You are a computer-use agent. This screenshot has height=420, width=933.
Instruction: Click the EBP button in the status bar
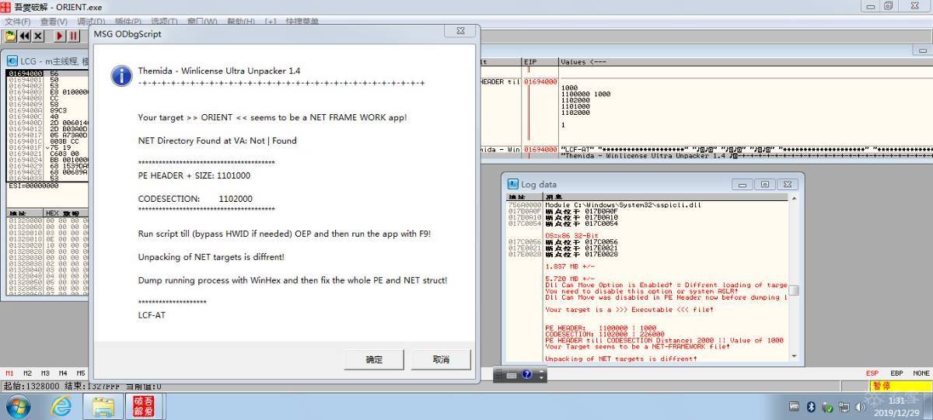[x=896, y=373]
